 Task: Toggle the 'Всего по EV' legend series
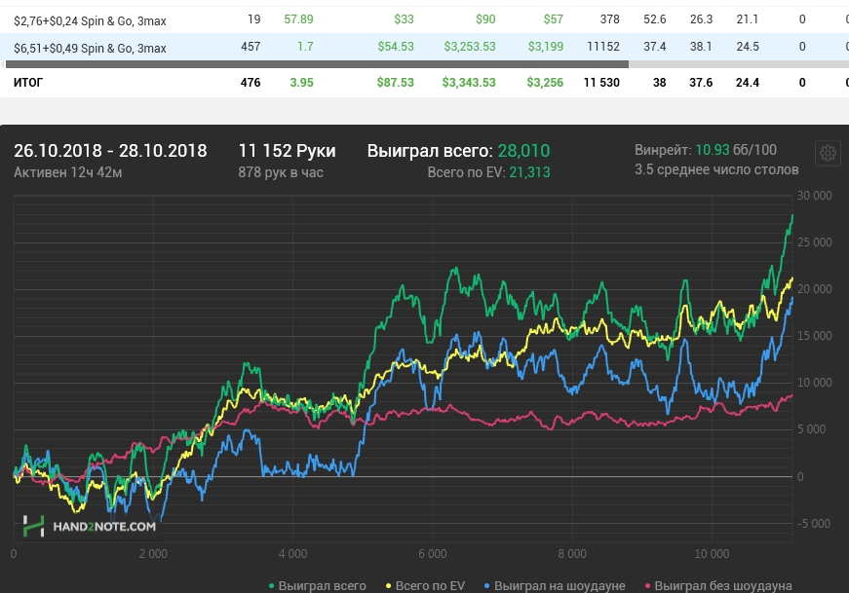(427, 585)
